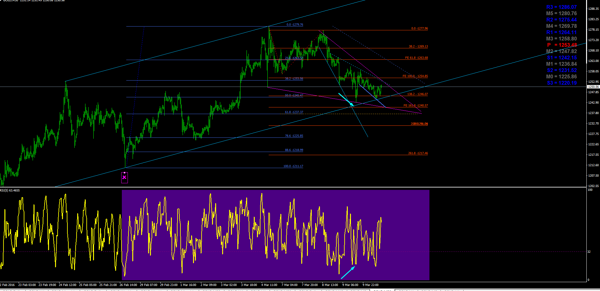
Task: Click the RSI scale 100 label
Action: tap(590, 190)
